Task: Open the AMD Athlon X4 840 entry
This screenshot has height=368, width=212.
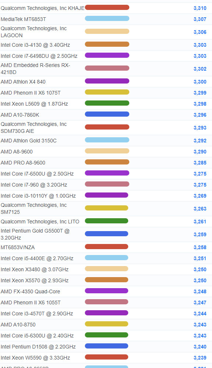Action: [23, 82]
